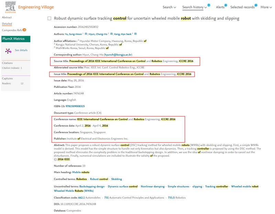Open author Yu, Sung-Hoon link
The width and height of the screenshot is (275, 214).
coord(73,34)
